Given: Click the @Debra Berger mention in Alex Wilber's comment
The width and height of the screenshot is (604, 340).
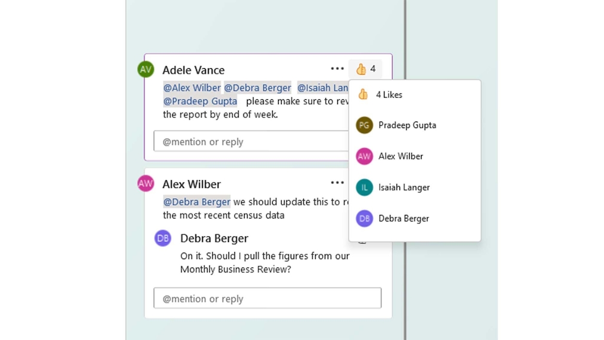Looking at the screenshot, I should (x=197, y=202).
